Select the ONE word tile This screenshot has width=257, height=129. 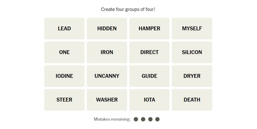point(64,52)
